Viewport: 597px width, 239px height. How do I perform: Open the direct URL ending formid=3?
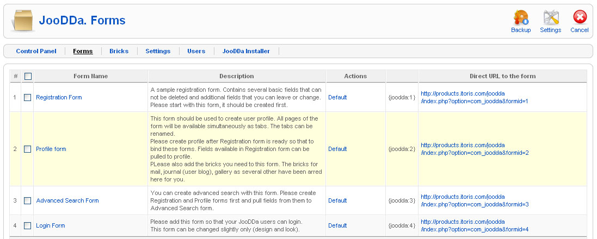pyautogui.click(x=475, y=200)
